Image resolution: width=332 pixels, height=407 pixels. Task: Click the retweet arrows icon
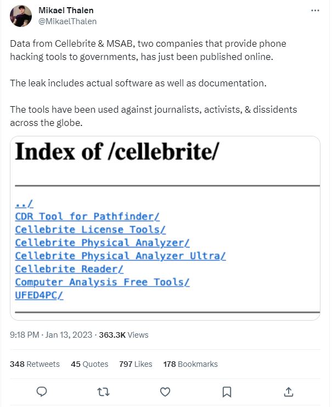[x=103, y=392]
